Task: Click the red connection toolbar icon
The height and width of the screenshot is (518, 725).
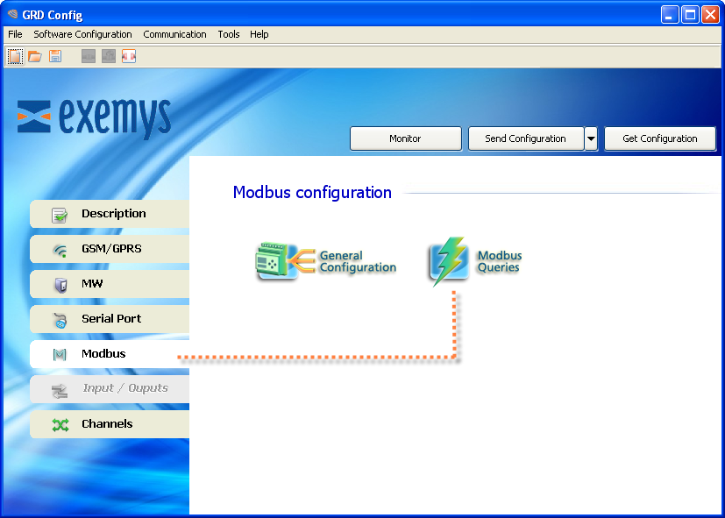Action: [x=129, y=57]
